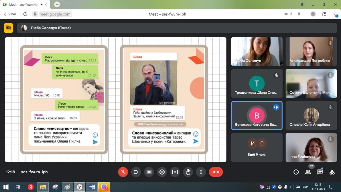Screen dimensions: 341x192
Task: Show participants list with 17 badge
Action: (x=308, y=172)
